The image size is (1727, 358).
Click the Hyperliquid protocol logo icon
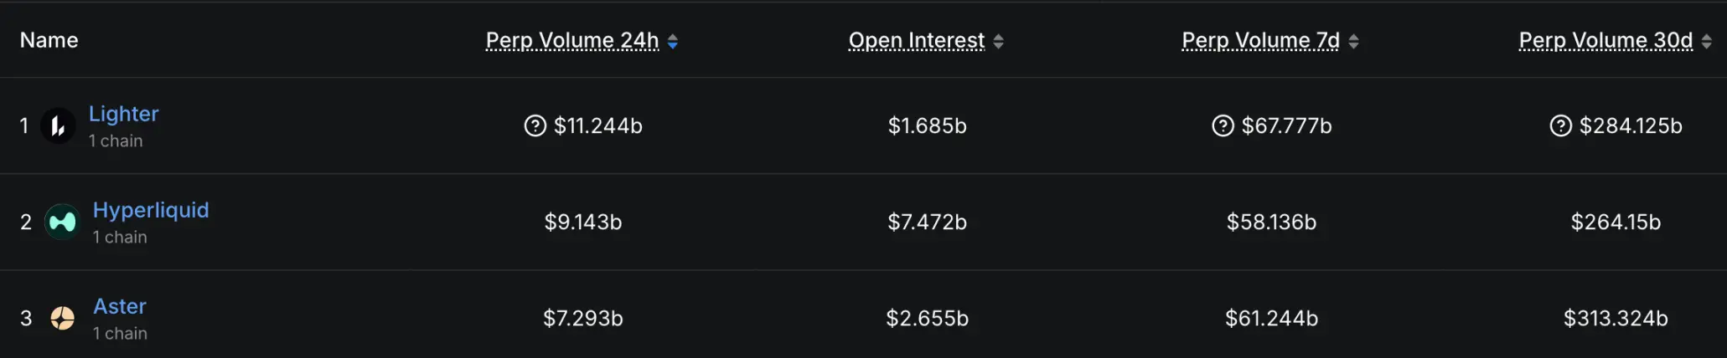pos(62,222)
